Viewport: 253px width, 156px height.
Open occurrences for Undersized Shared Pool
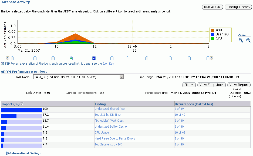(x=179, y=109)
